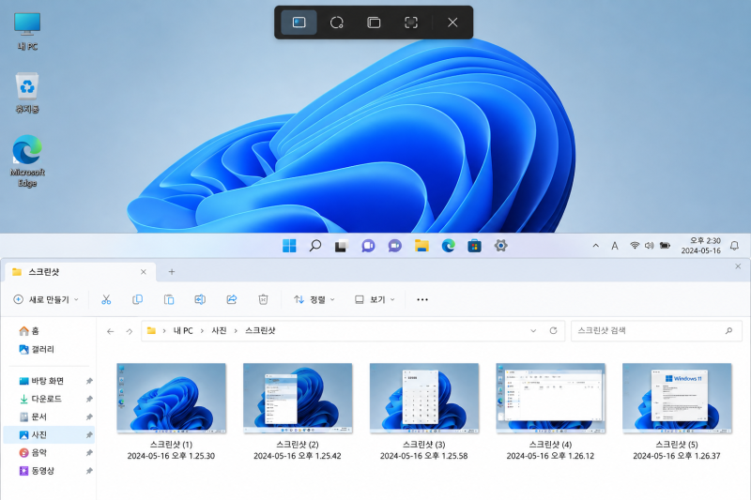Screen dimensions: 751x500
Task: Click the battery tray icon
Action: click(665, 246)
